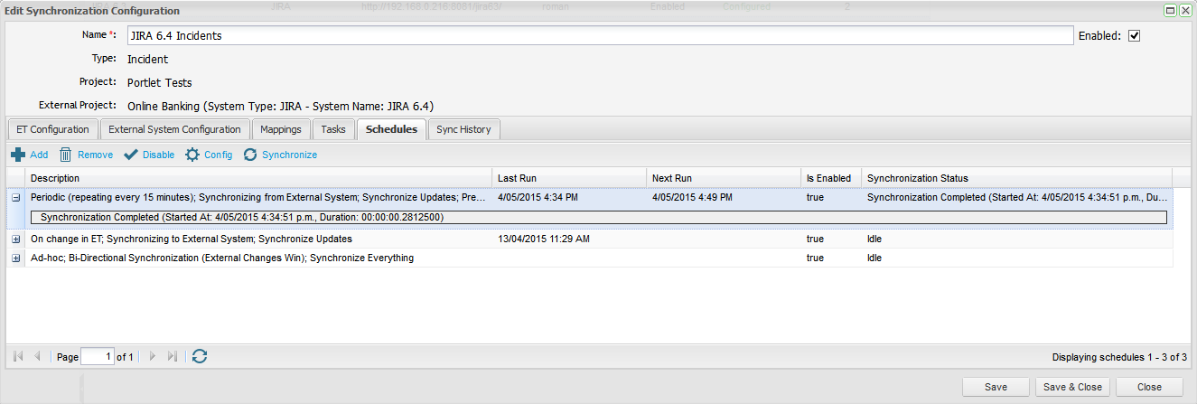This screenshot has height=404, width=1197.
Task: Click the Synchronize arrows icon
Action: point(250,155)
